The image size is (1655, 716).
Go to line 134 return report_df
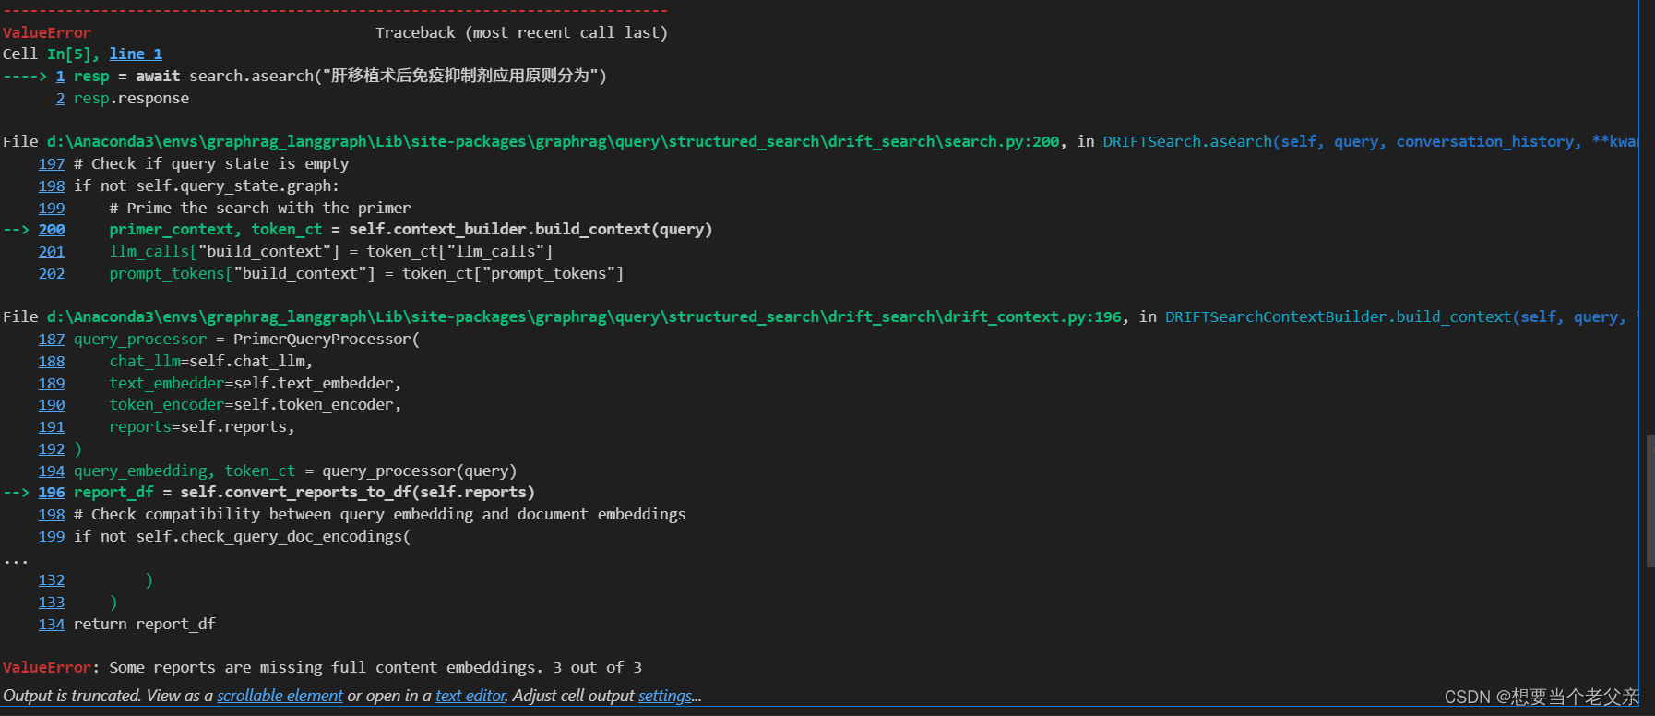(x=52, y=625)
